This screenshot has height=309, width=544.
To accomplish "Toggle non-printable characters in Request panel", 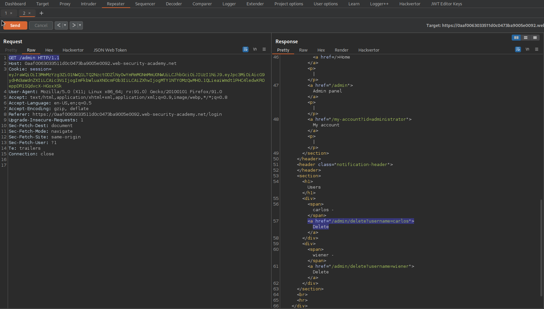I will pyautogui.click(x=255, y=49).
